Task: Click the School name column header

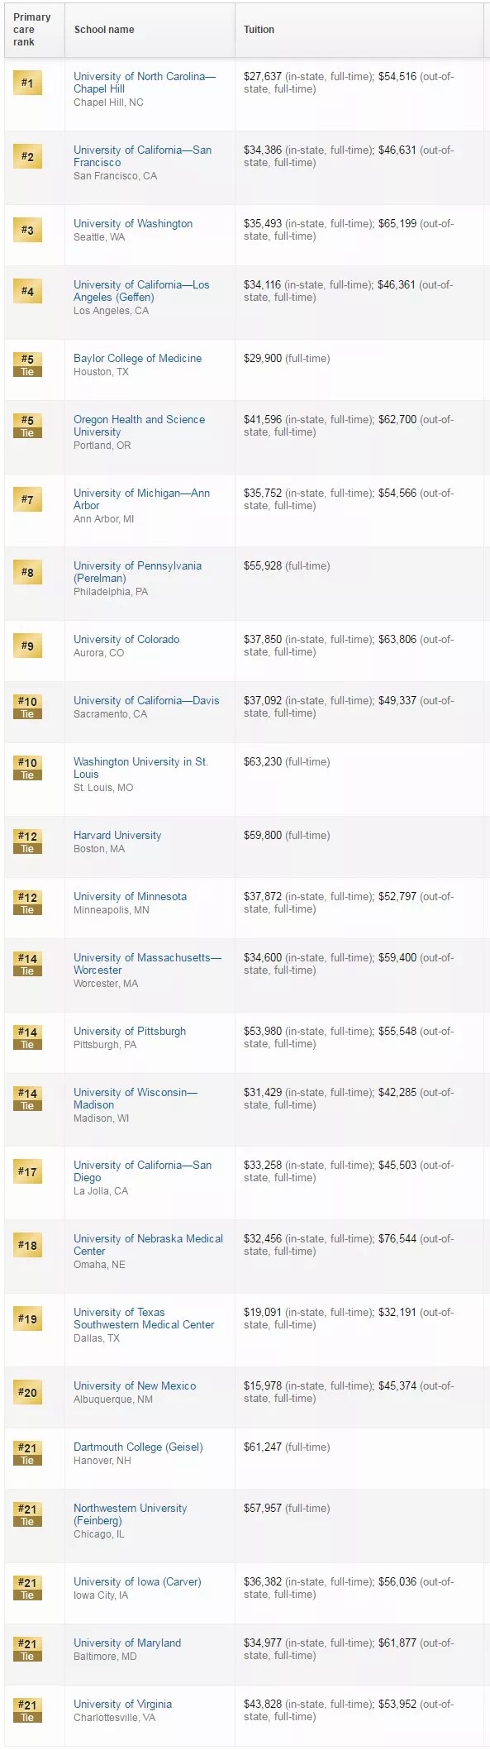Action: point(104,30)
